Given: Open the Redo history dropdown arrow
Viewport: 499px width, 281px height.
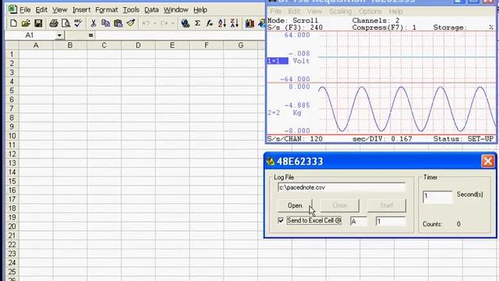Looking at the screenshot, I should pyautogui.click(x=172, y=23).
